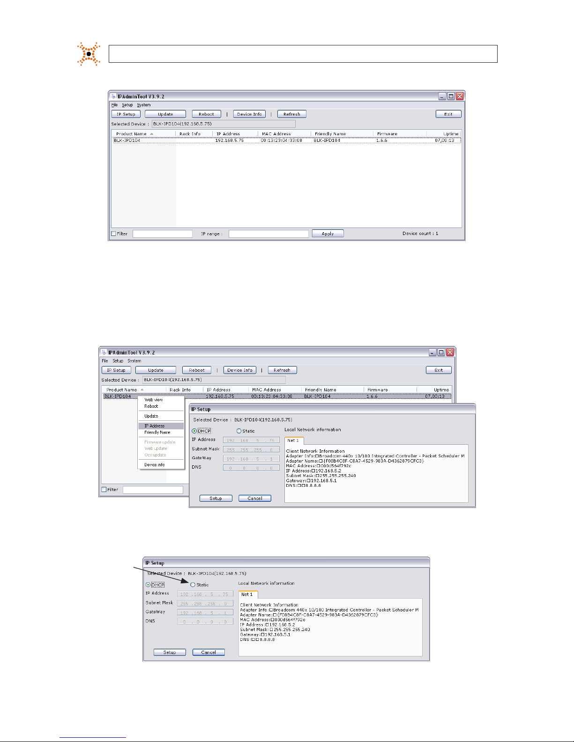Sort by MAC Address column in upper window

276,134
